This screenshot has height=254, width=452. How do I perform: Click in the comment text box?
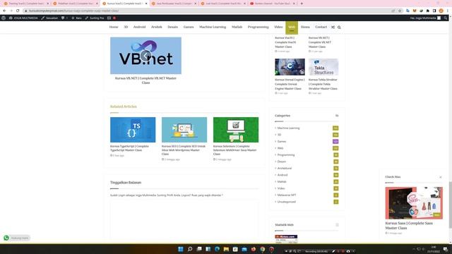pos(184,220)
